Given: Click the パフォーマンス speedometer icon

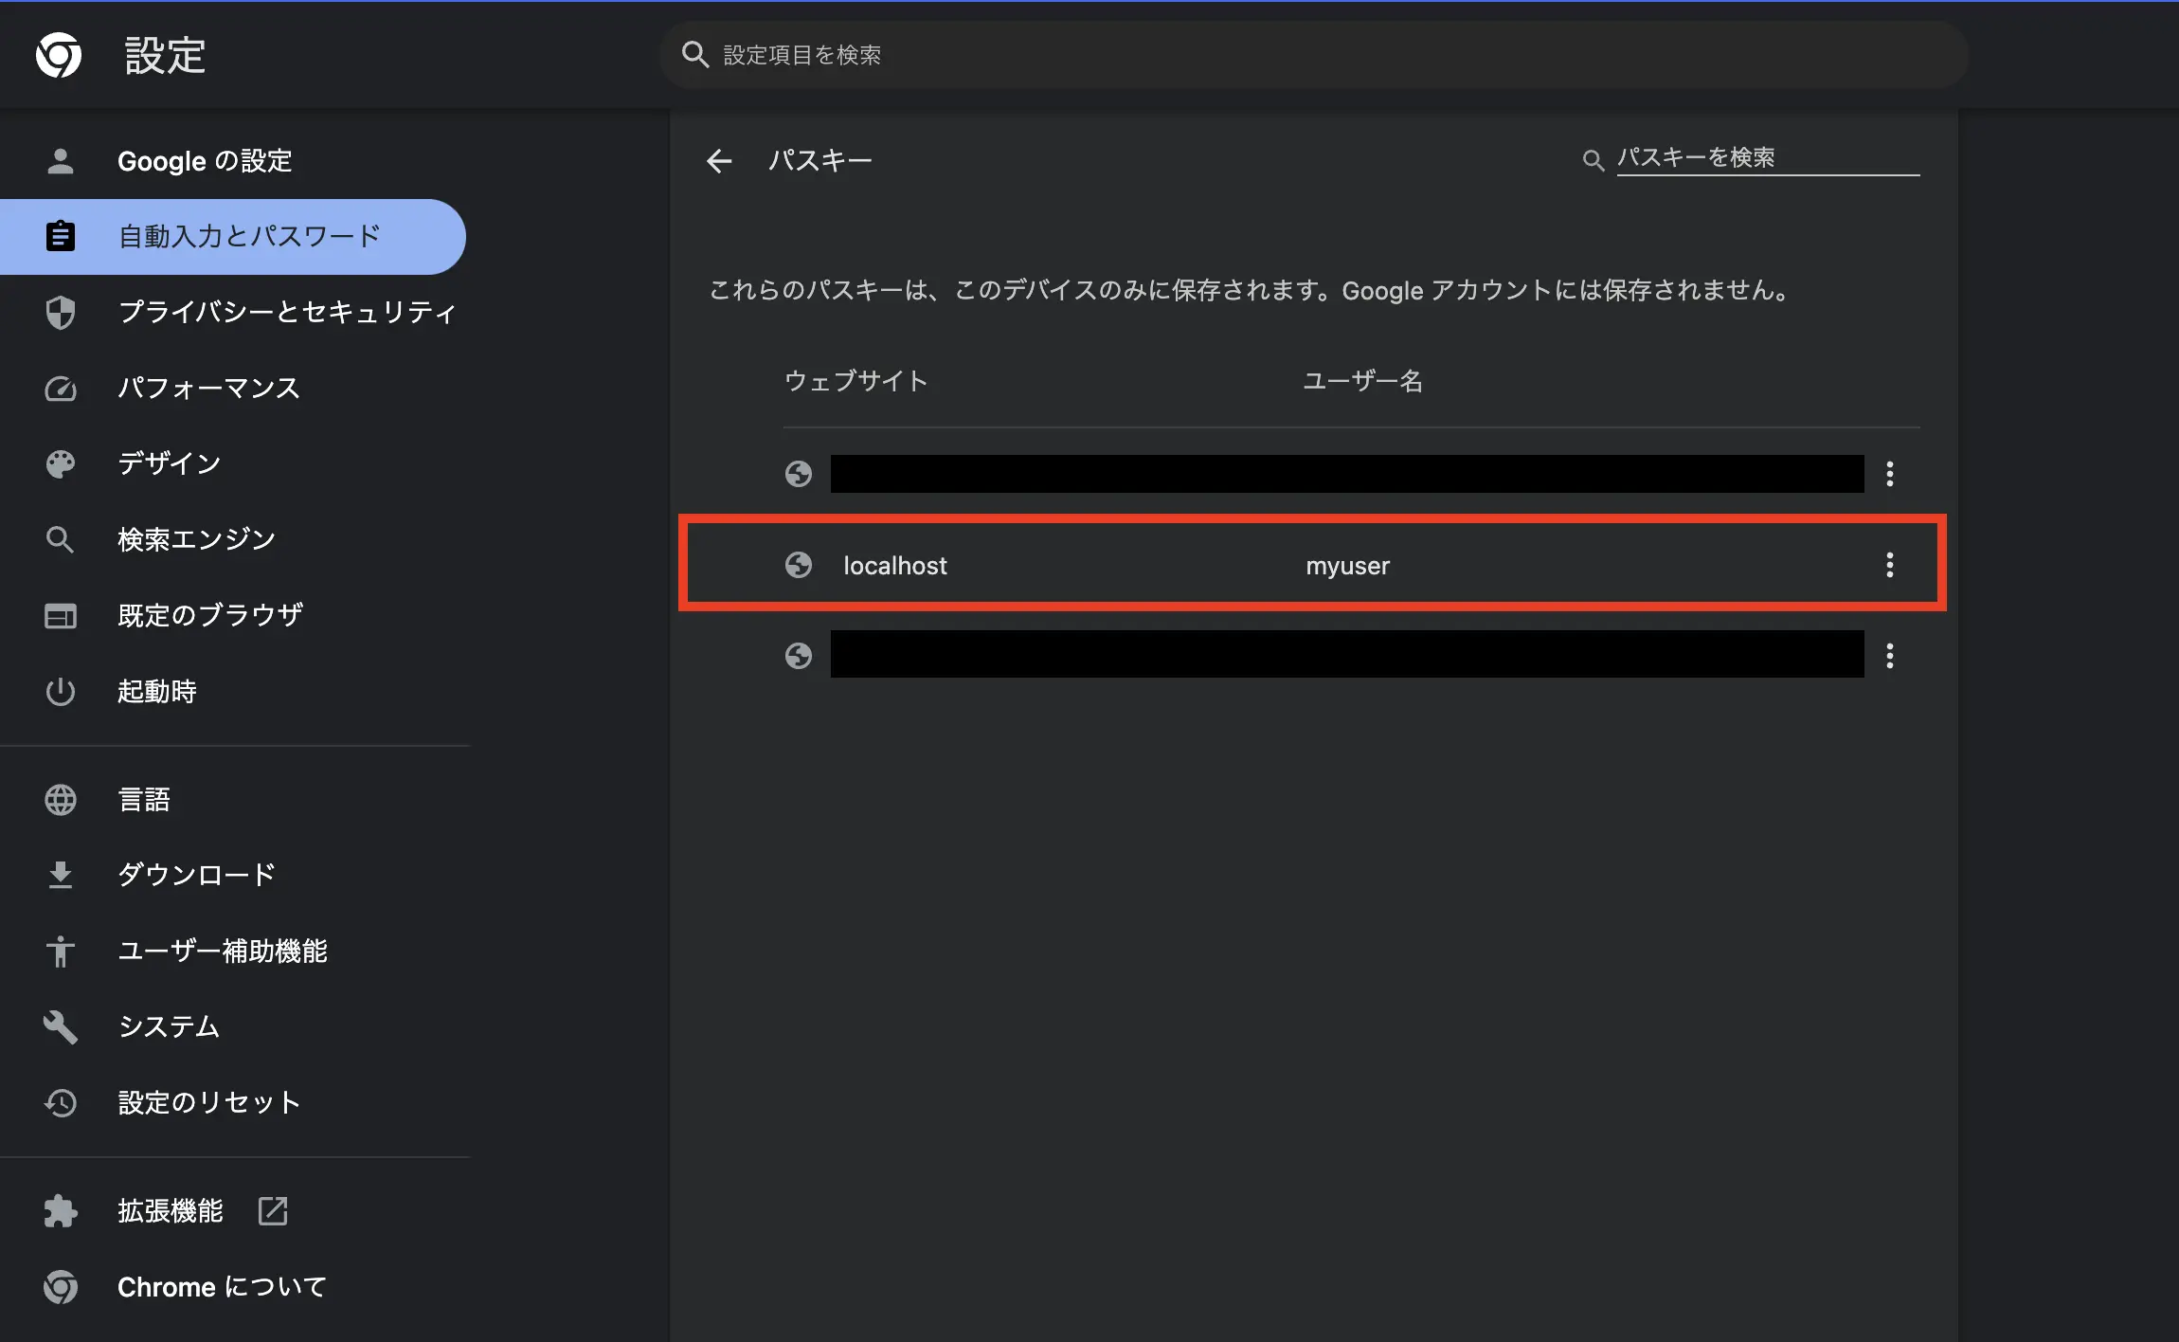Looking at the screenshot, I should pyautogui.click(x=61, y=388).
